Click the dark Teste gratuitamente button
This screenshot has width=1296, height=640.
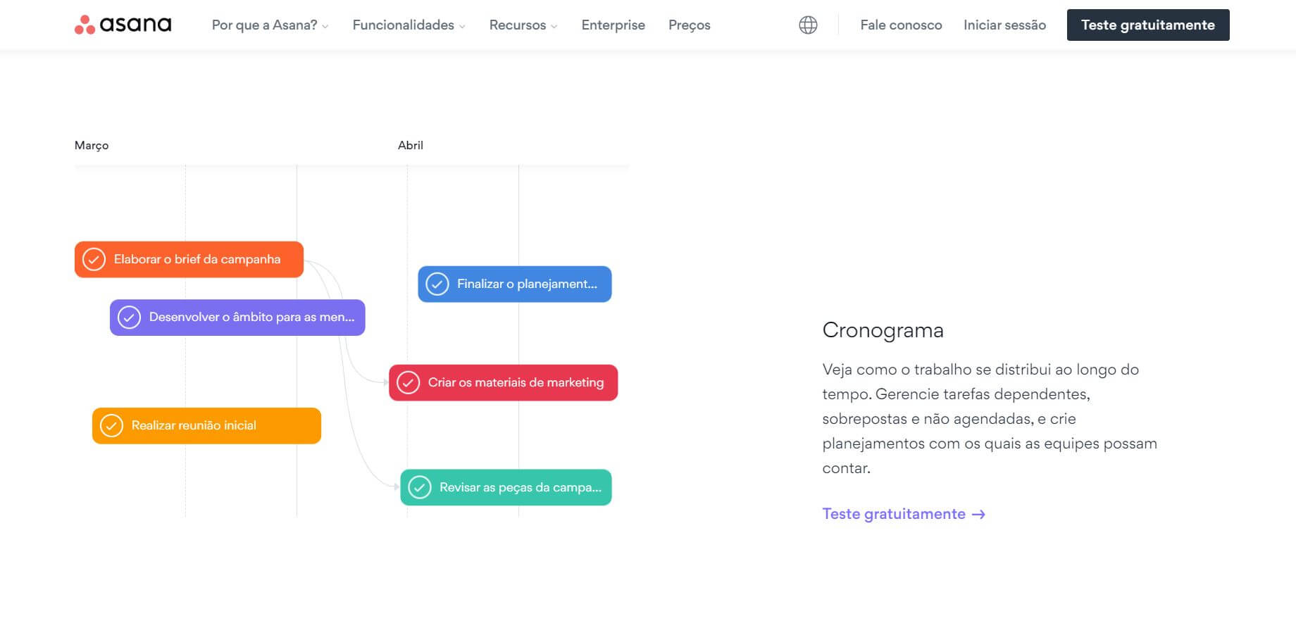coord(1148,25)
